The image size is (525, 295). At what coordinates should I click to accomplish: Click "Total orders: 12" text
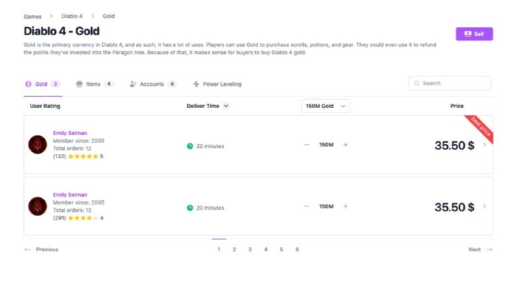(72, 149)
